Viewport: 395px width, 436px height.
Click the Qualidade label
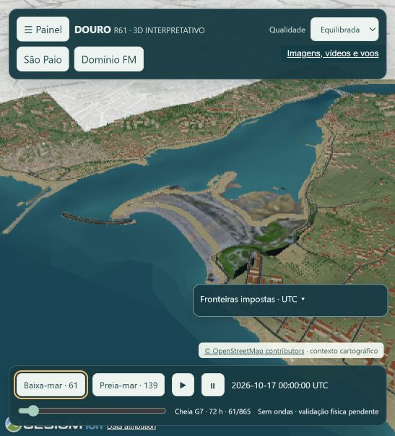click(x=287, y=30)
